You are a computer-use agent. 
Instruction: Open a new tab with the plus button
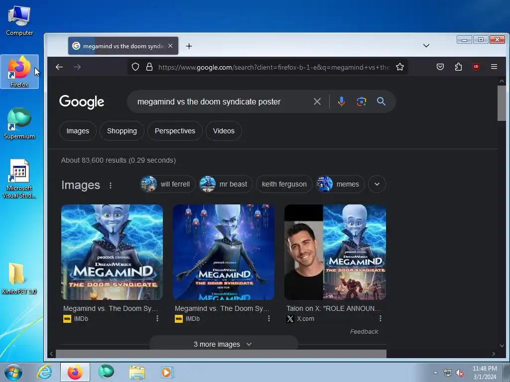189,46
